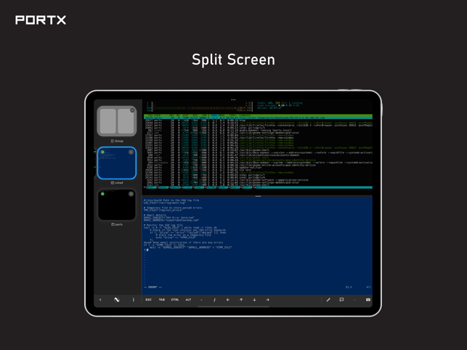Viewport: 467px width, 350px height.
Task: Tap the slash key in toolbar
Action: pos(214,300)
